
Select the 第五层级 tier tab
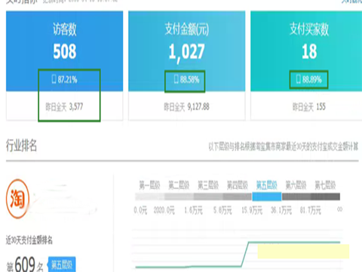coord(267,185)
